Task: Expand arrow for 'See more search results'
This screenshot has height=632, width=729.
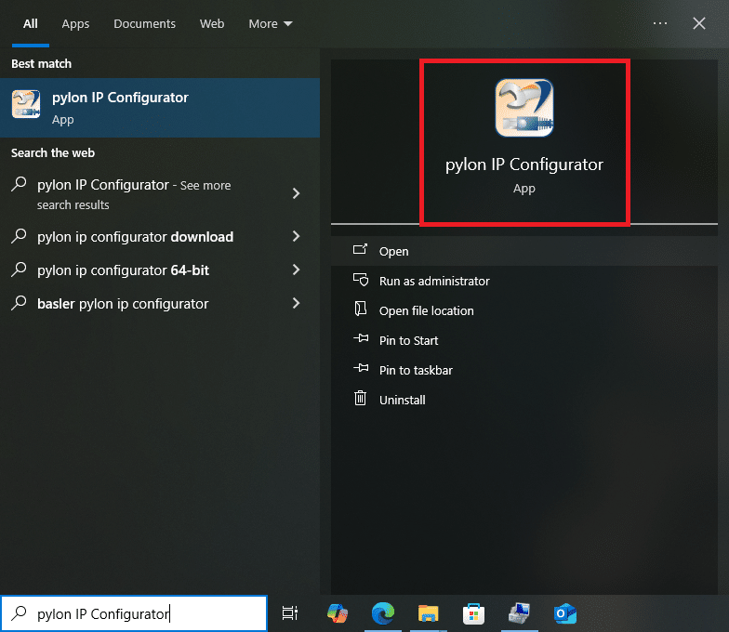Action: click(296, 193)
